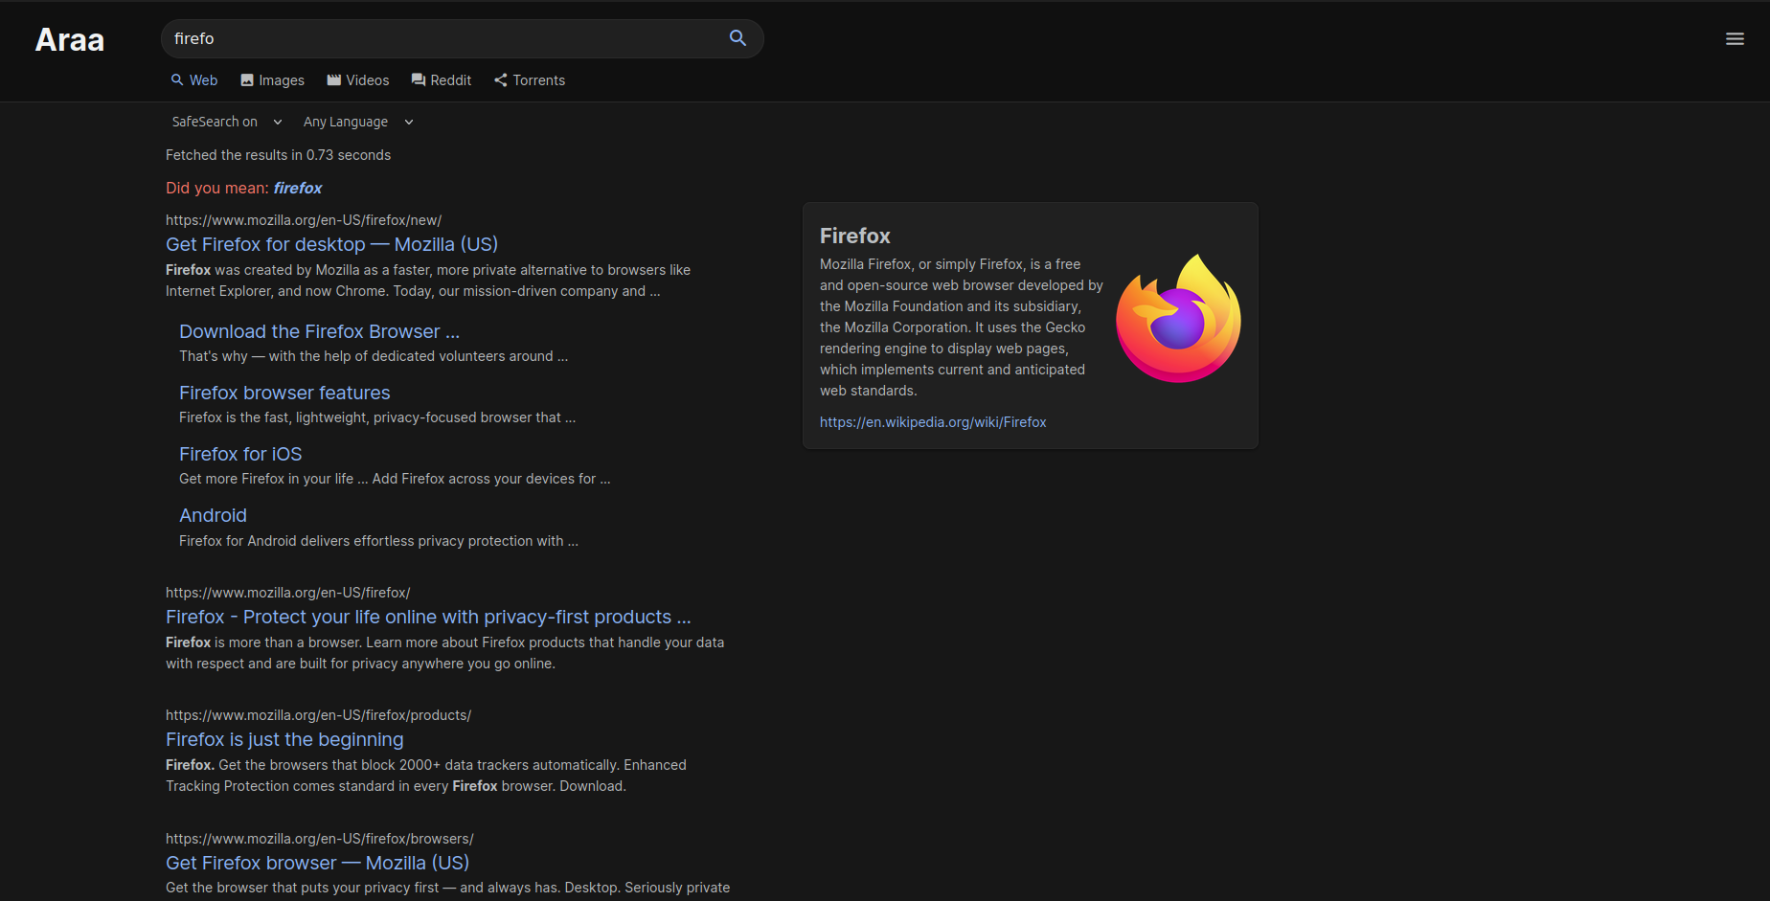This screenshot has width=1770, height=901.
Task: Click the Fetched the results in 0.73 seconds text
Action: pos(278,155)
